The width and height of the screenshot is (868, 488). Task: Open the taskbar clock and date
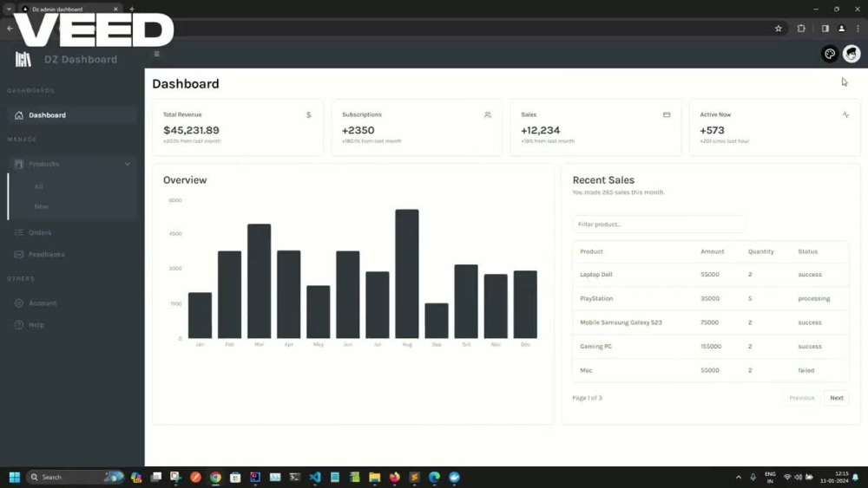[x=834, y=478]
